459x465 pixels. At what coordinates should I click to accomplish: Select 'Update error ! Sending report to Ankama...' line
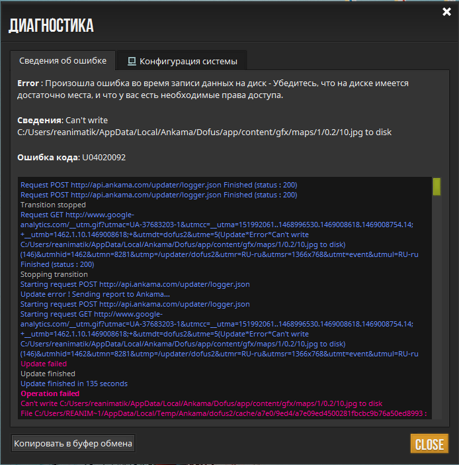coord(95,294)
